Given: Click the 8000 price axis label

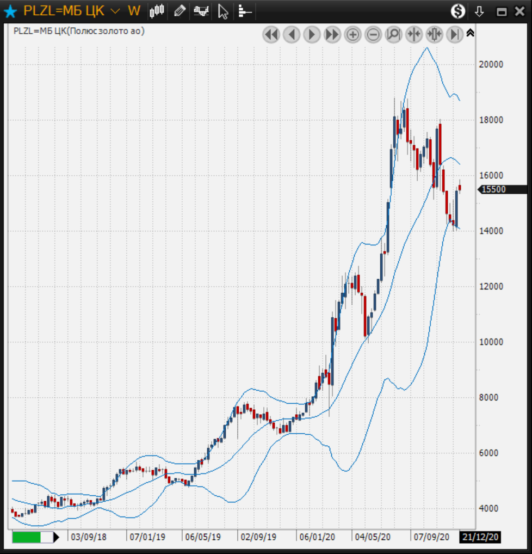Looking at the screenshot, I should tap(488, 397).
